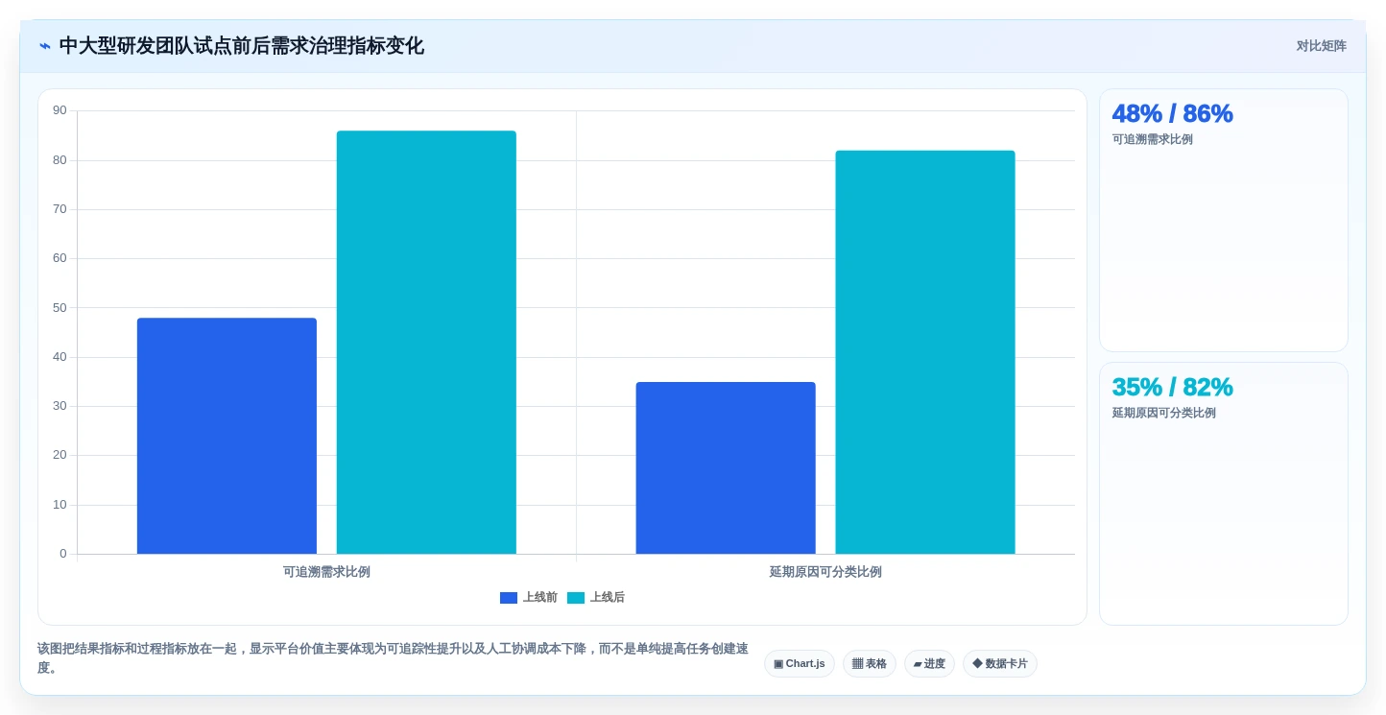The image size is (1386, 715).
Task: Click the 对比矩阵 label in header
Action: 1321,46
